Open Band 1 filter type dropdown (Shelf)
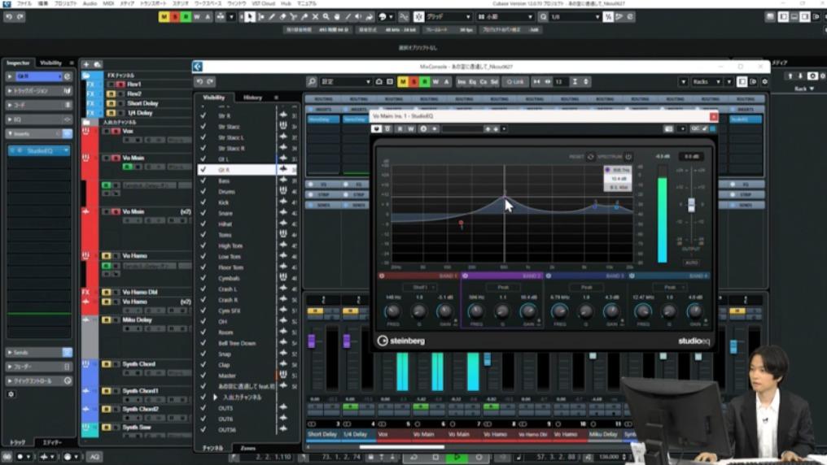This screenshot has width=827, height=465. (x=420, y=287)
